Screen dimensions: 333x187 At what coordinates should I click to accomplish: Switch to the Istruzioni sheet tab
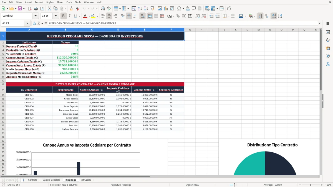pos(86,180)
